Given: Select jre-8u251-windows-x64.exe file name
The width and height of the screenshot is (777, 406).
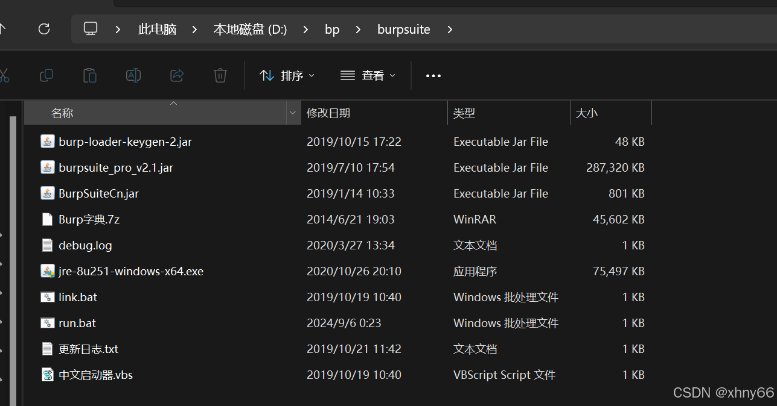Looking at the screenshot, I should (131, 271).
